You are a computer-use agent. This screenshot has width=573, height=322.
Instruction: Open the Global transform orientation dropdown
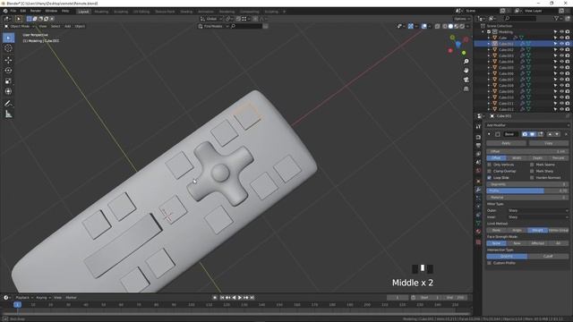point(211,19)
